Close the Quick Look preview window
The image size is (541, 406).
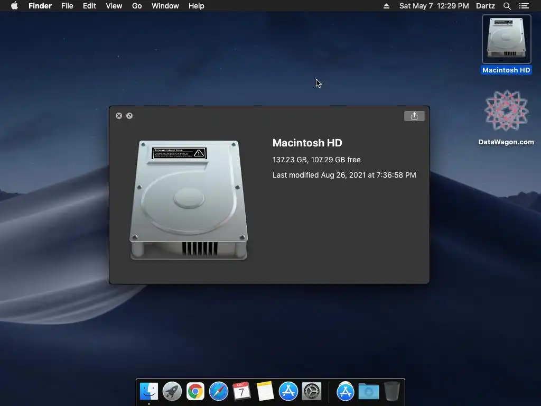(x=119, y=116)
